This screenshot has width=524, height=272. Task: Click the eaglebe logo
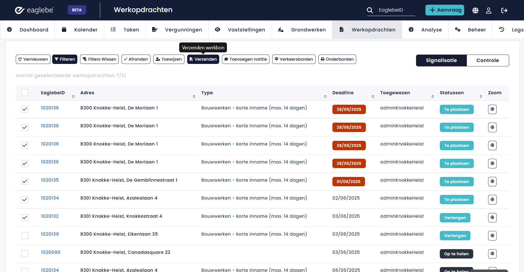(x=34, y=10)
